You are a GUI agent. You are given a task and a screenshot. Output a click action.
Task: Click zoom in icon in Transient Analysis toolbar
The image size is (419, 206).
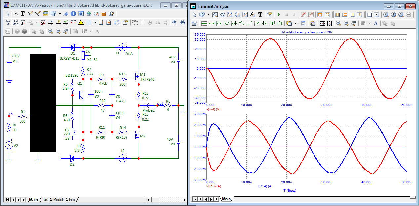coord(338,23)
